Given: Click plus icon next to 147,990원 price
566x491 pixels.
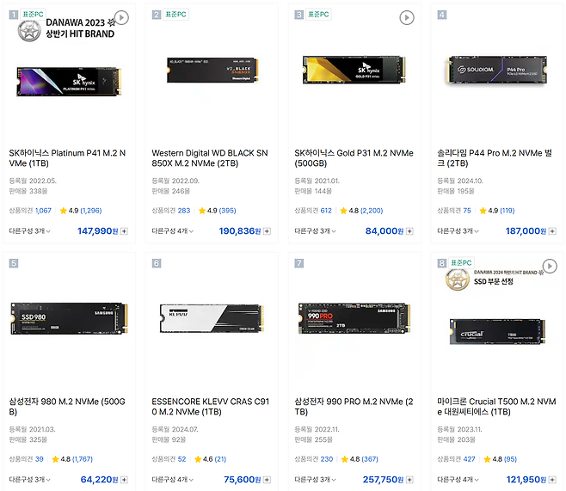Looking at the screenshot, I should tap(124, 231).
